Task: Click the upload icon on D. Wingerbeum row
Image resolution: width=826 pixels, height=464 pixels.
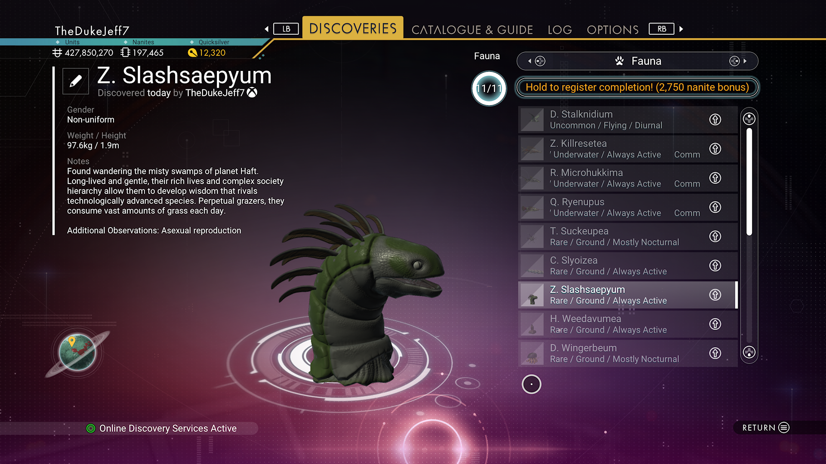Action: click(x=715, y=353)
